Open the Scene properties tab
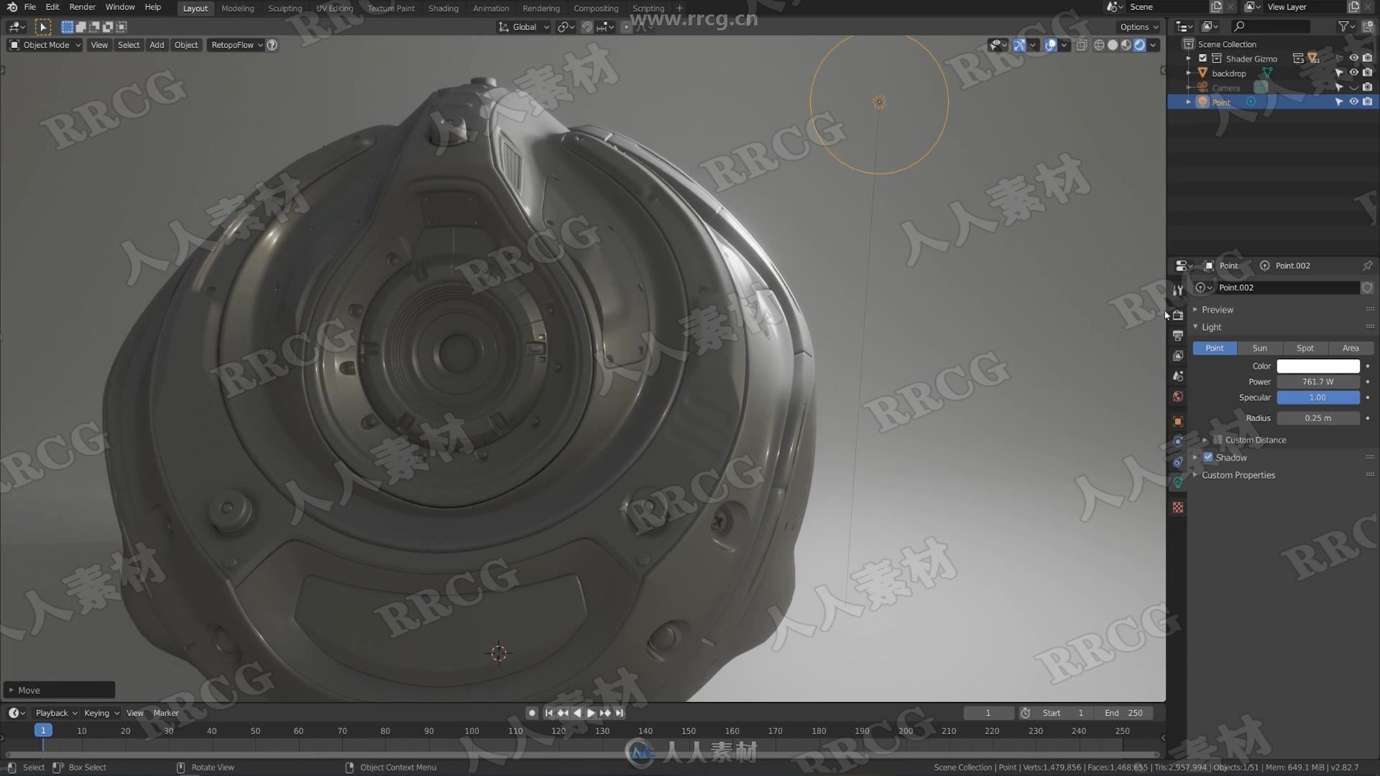 1177,376
